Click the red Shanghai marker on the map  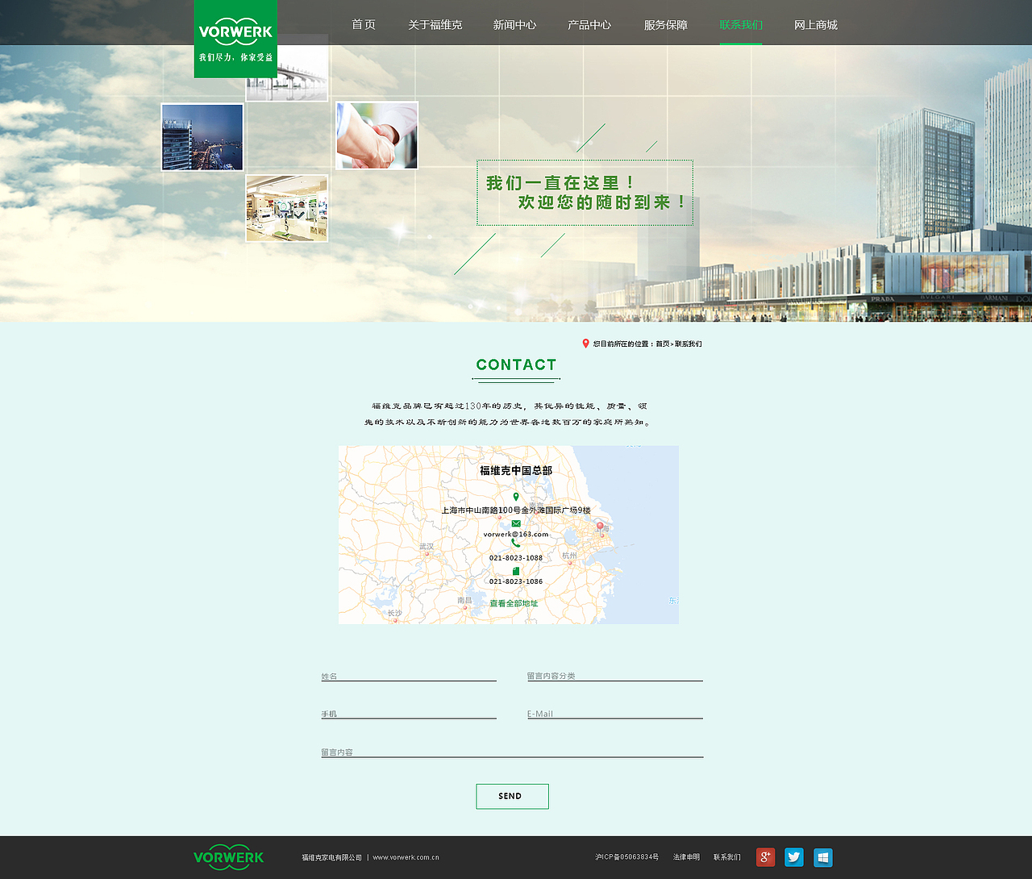pyautogui.click(x=599, y=524)
